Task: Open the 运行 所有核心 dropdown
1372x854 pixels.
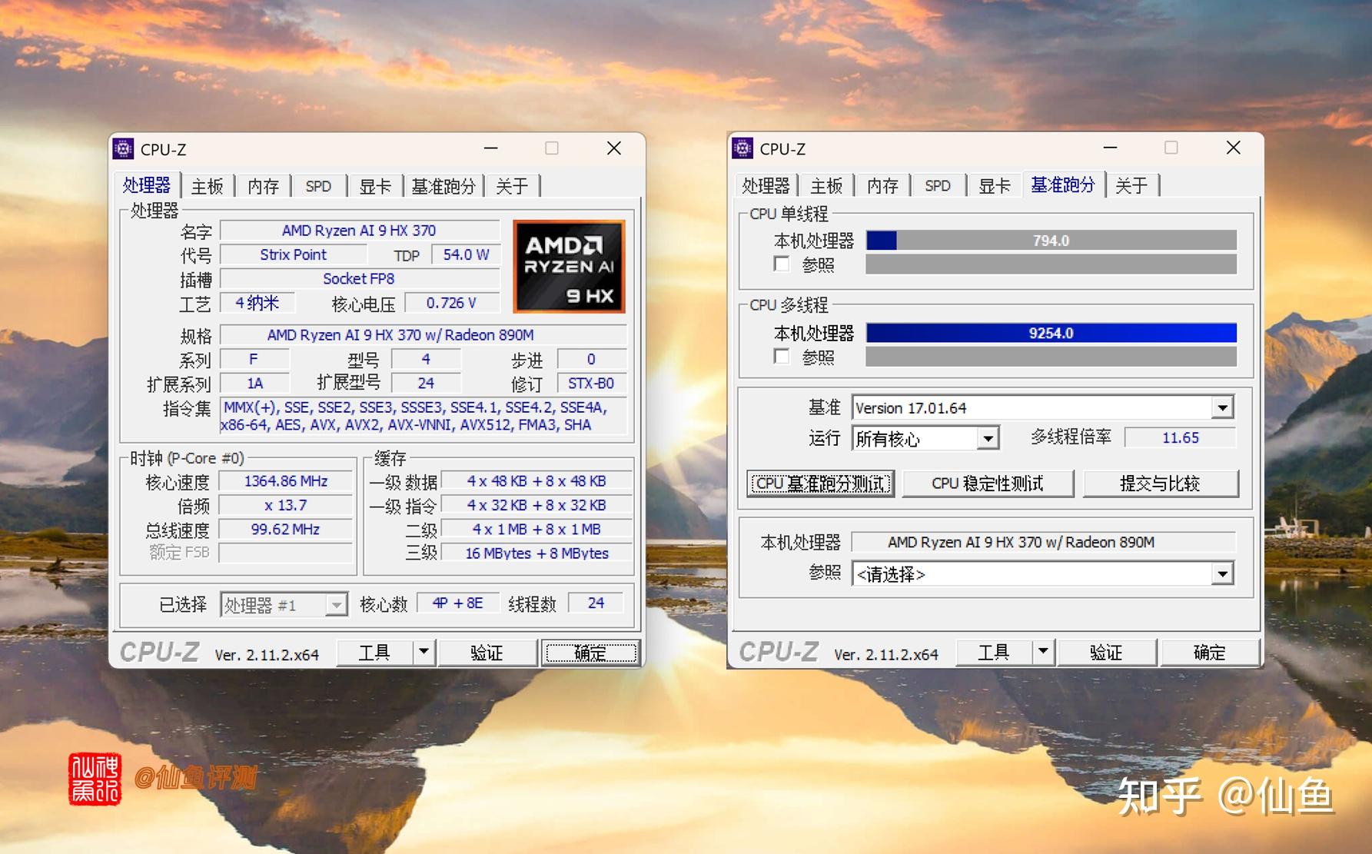Action: pos(989,437)
